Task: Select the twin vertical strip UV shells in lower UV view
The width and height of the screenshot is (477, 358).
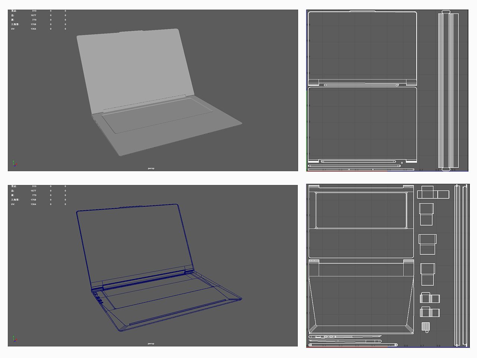Action: [x=461, y=266]
